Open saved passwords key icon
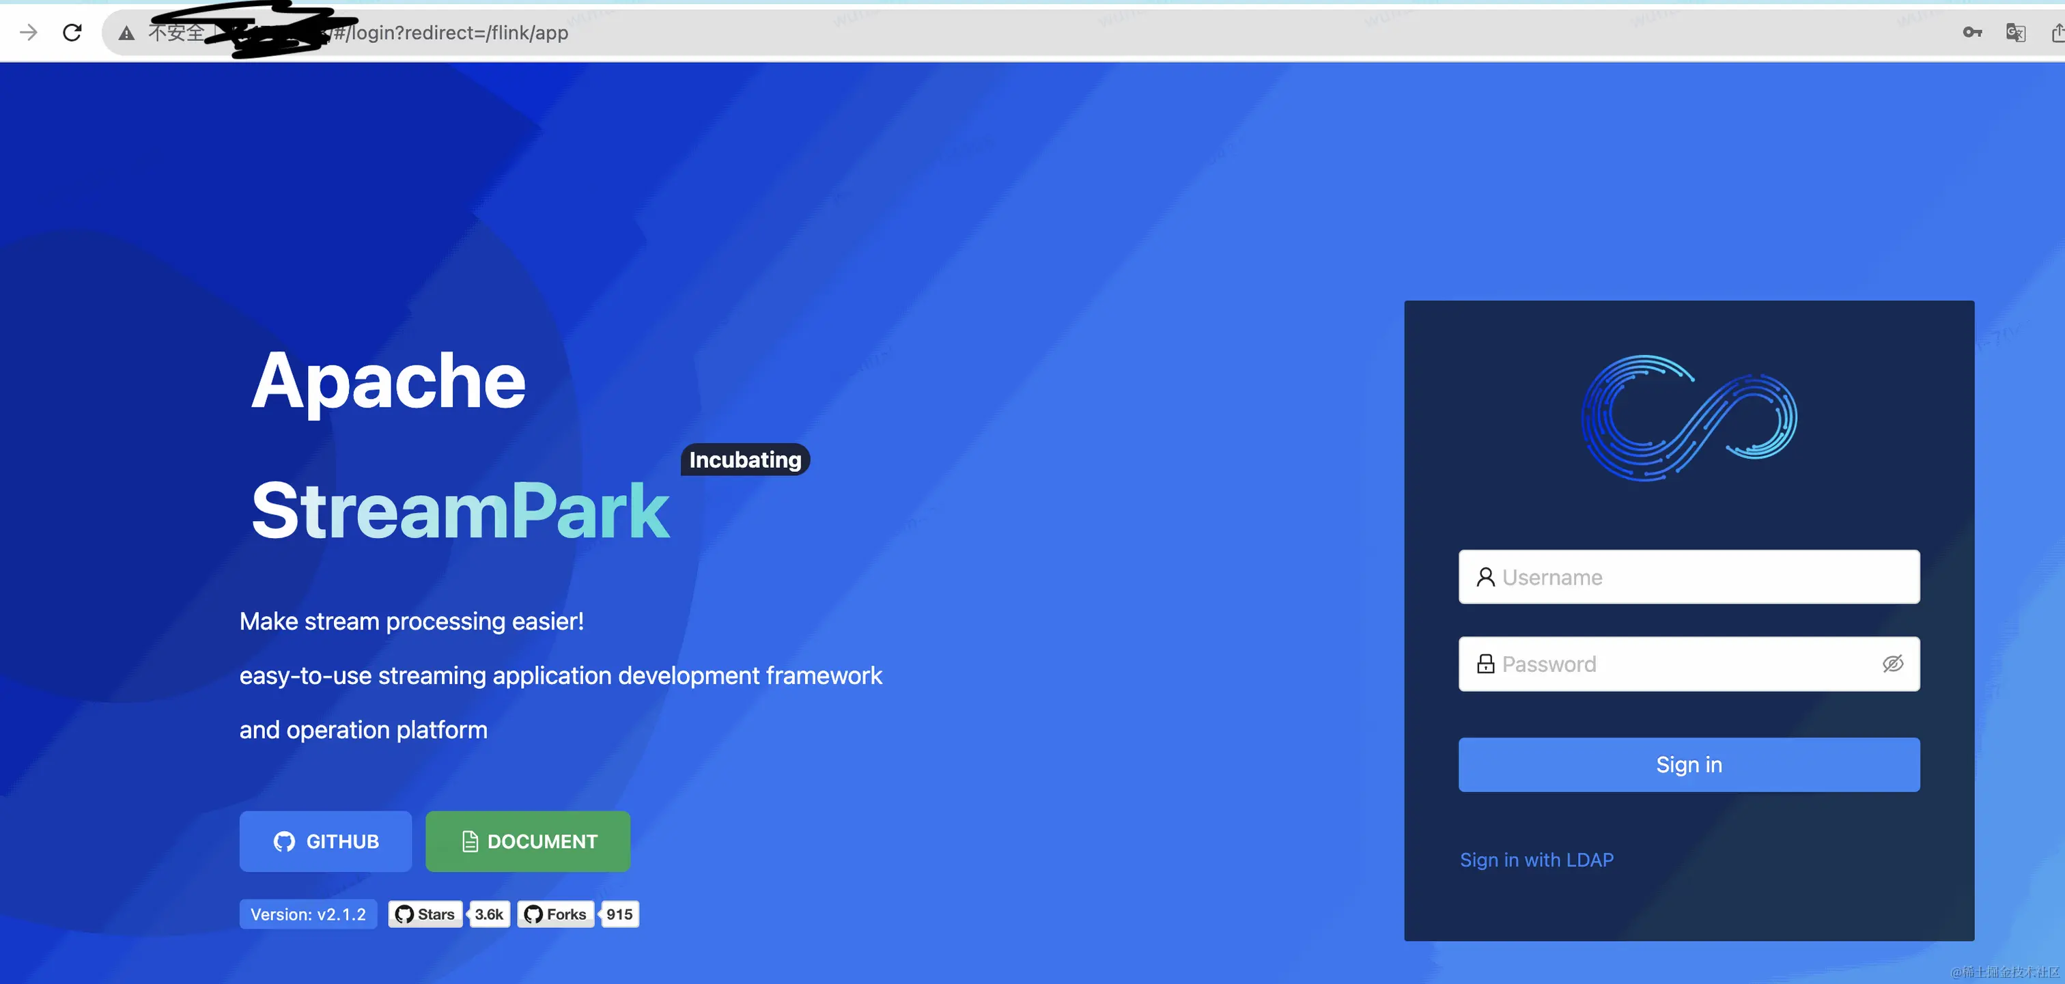 [1972, 32]
